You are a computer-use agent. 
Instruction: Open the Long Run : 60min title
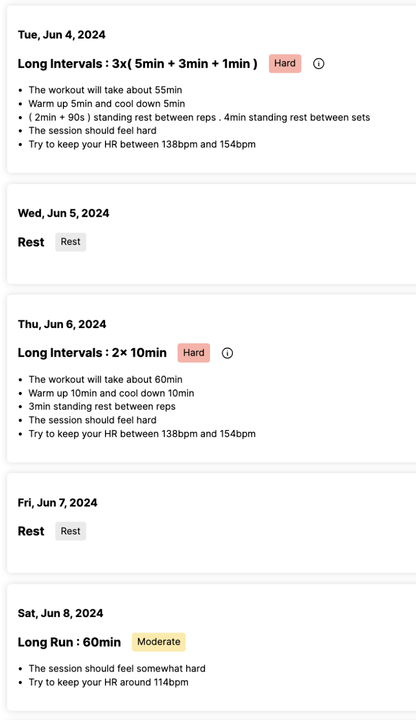coord(69,642)
